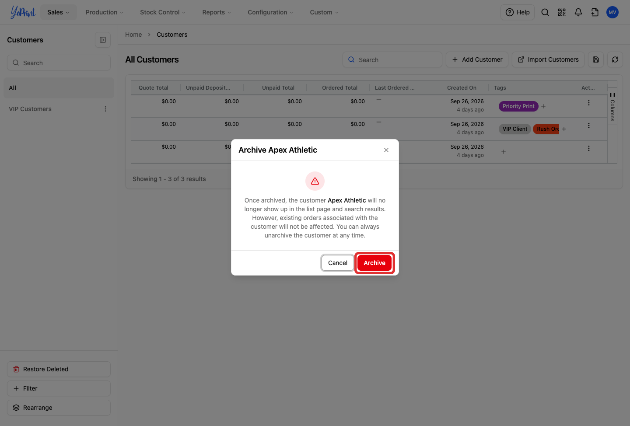This screenshot has height=426, width=630.
Task: Open the Stock Control menu
Action: [163, 12]
